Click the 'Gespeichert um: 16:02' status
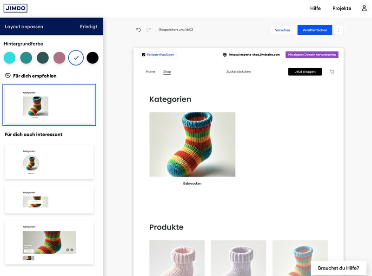 [x=176, y=30]
